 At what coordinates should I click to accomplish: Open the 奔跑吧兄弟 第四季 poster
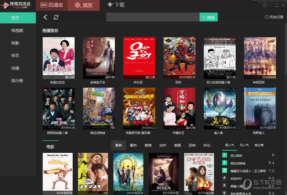[x=139, y=108]
